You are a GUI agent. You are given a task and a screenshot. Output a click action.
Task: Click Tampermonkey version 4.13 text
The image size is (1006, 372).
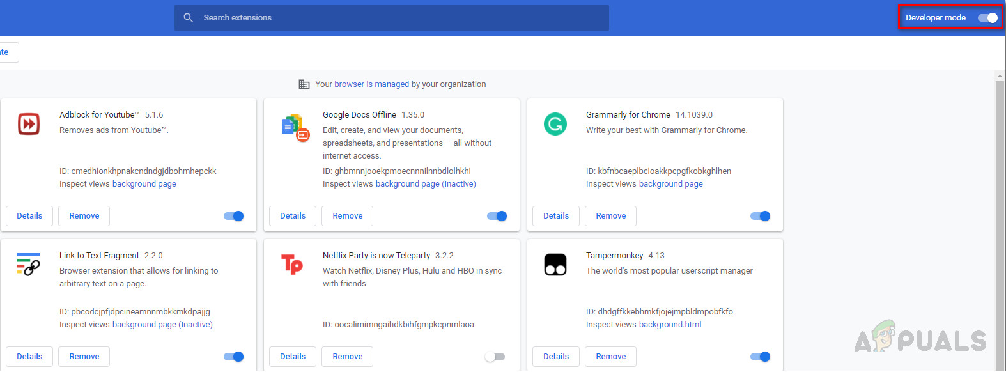[656, 256]
